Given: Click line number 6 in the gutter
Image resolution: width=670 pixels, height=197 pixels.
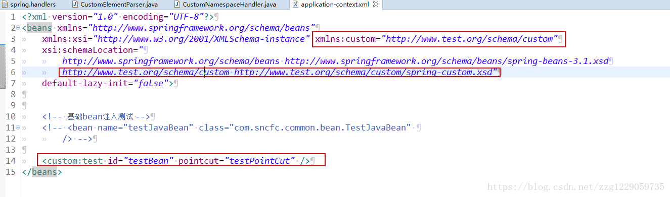Looking at the screenshot, I should point(13,72).
